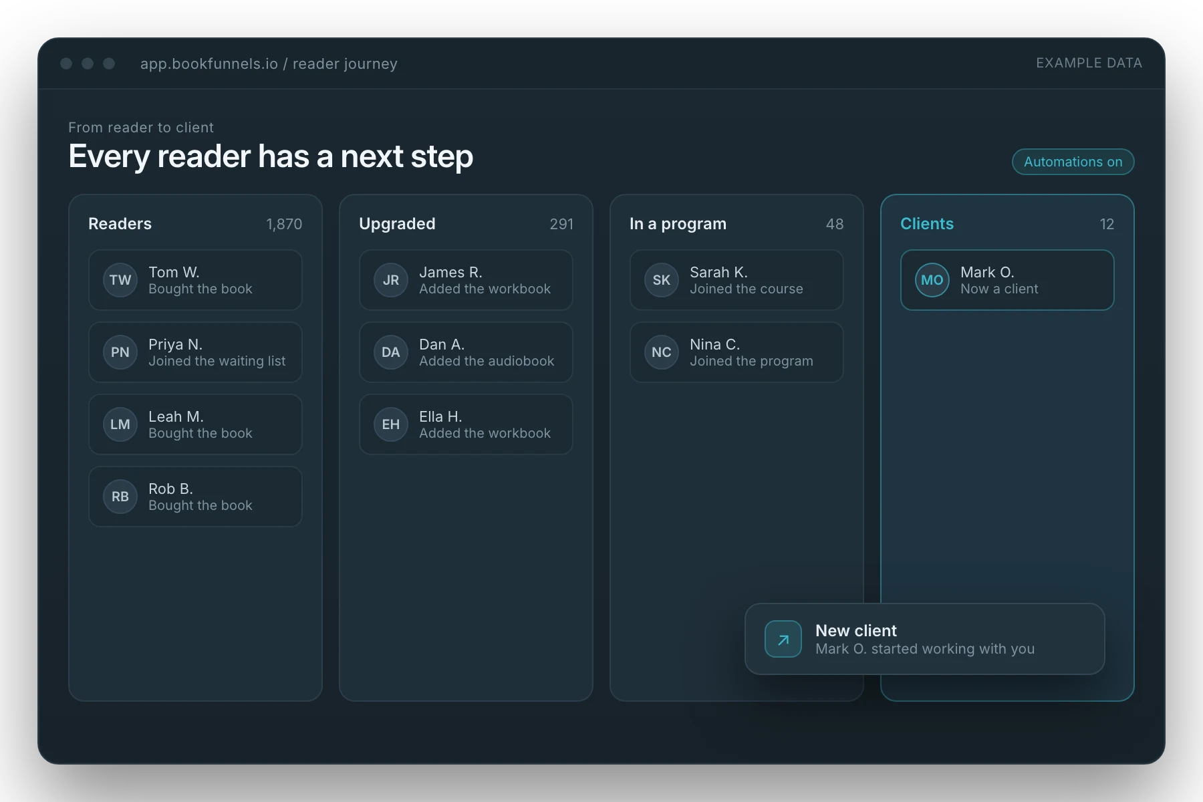Click the 'From reader to client' subtitle
Screen dimensions: 1203x802
tap(141, 128)
